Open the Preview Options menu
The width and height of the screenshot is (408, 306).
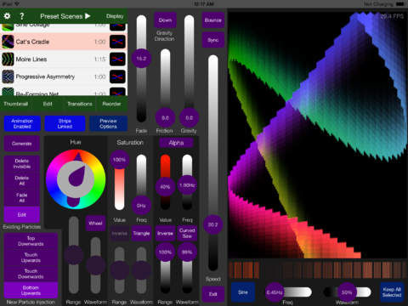[108, 123]
